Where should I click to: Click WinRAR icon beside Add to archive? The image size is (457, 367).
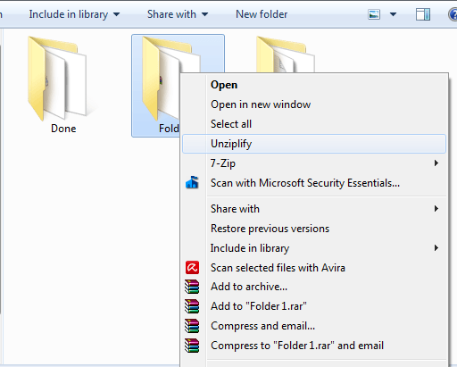click(x=192, y=287)
